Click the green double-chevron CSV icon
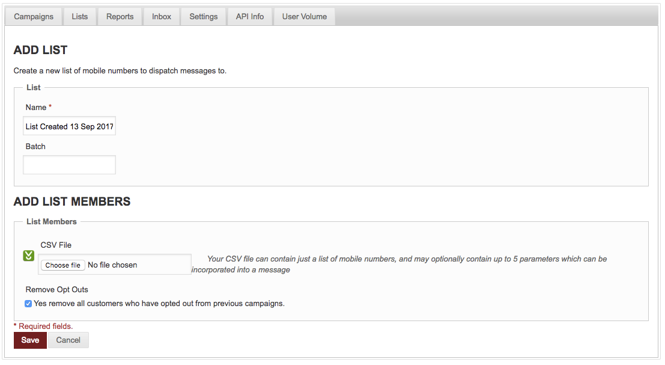Image resolution: width=665 pixels, height=365 pixels. (28, 256)
